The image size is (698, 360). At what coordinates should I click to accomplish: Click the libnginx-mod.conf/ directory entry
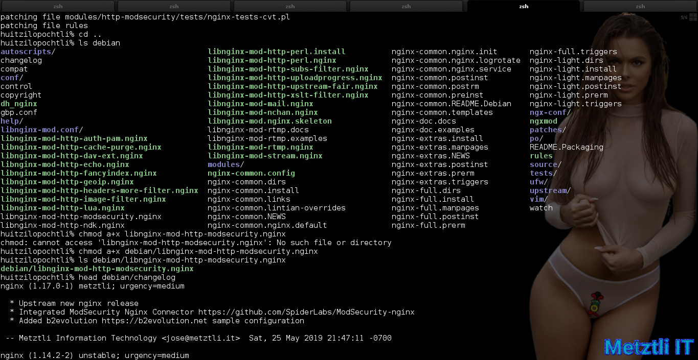tap(42, 130)
